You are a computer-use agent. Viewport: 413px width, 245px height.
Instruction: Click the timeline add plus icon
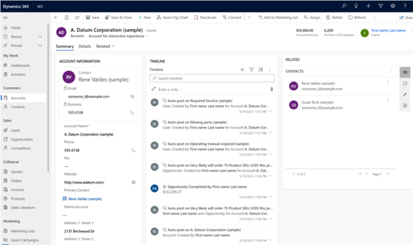click(242, 69)
